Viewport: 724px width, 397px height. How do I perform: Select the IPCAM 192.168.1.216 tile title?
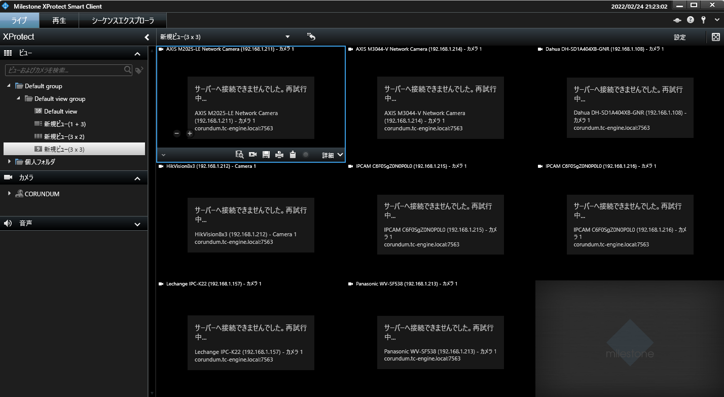pos(601,166)
